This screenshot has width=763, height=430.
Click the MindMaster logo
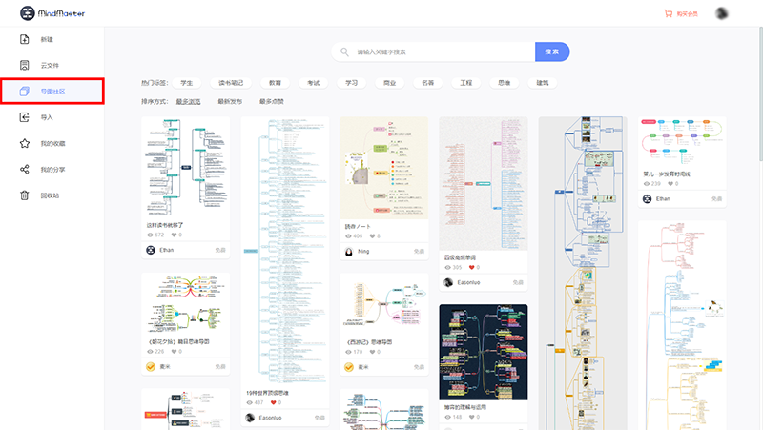(52, 13)
